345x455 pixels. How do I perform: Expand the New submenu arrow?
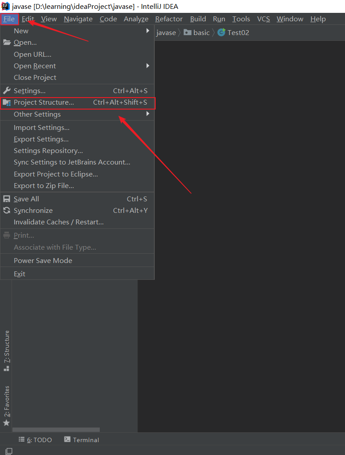click(x=148, y=31)
